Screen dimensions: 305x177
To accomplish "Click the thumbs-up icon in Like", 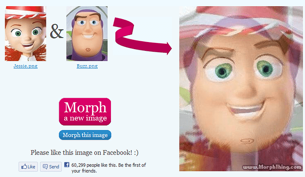I will [24, 166].
